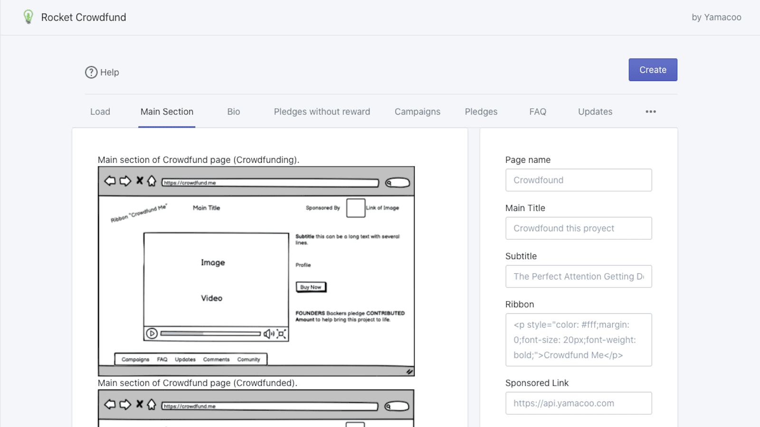
Task: Focus the Page name input field
Action: click(578, 180)
